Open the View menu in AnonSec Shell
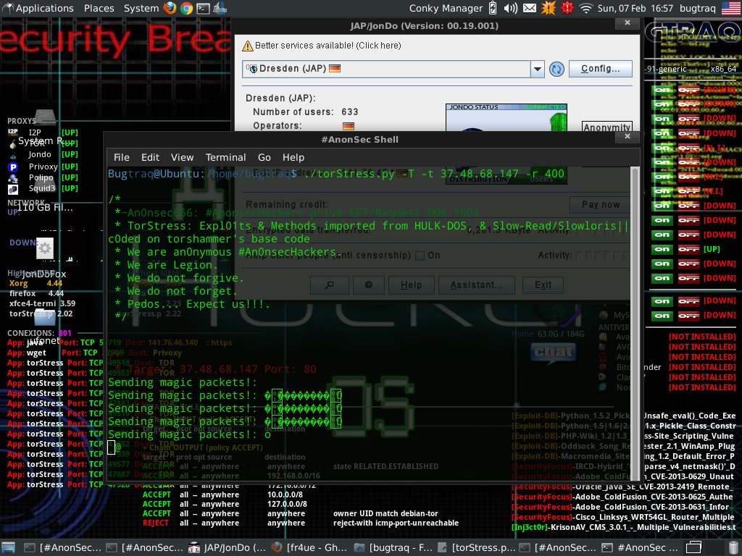The width and height of the screenshot is (742, 556). click(x=182, y=157)
